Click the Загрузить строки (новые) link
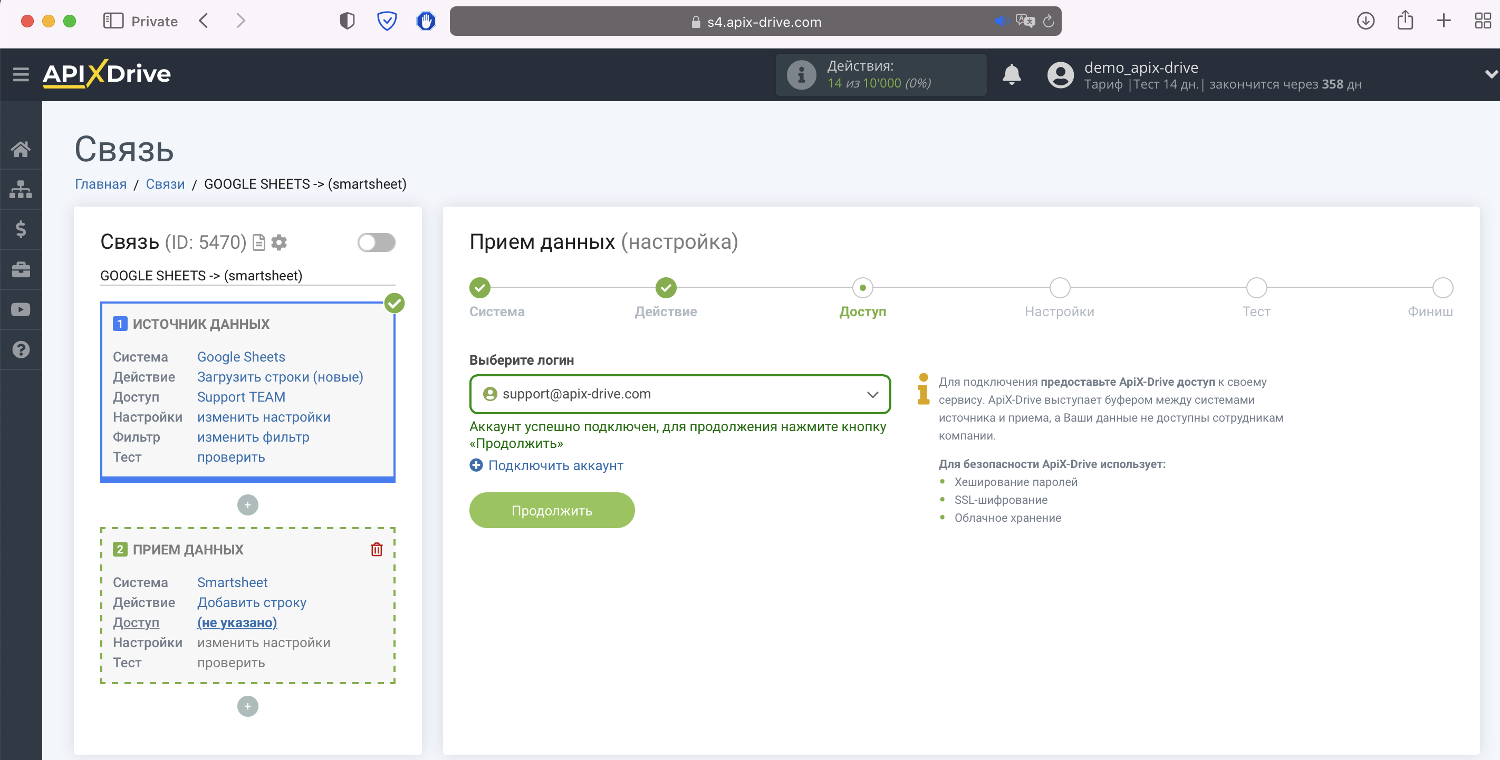The width and height of the screenshot is (1500, 760). point(280,377)
